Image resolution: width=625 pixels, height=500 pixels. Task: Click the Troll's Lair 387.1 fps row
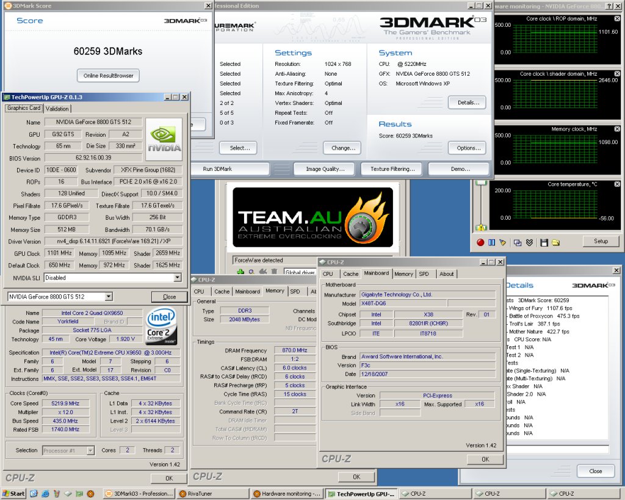(x=535, y=324)
